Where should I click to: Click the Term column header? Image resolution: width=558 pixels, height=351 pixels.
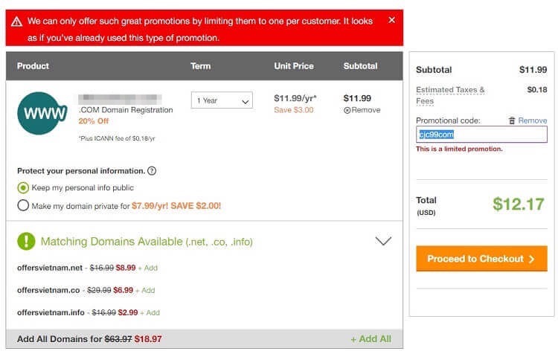tap(200, 65)
